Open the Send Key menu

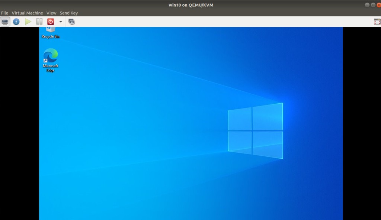point(69,13)
